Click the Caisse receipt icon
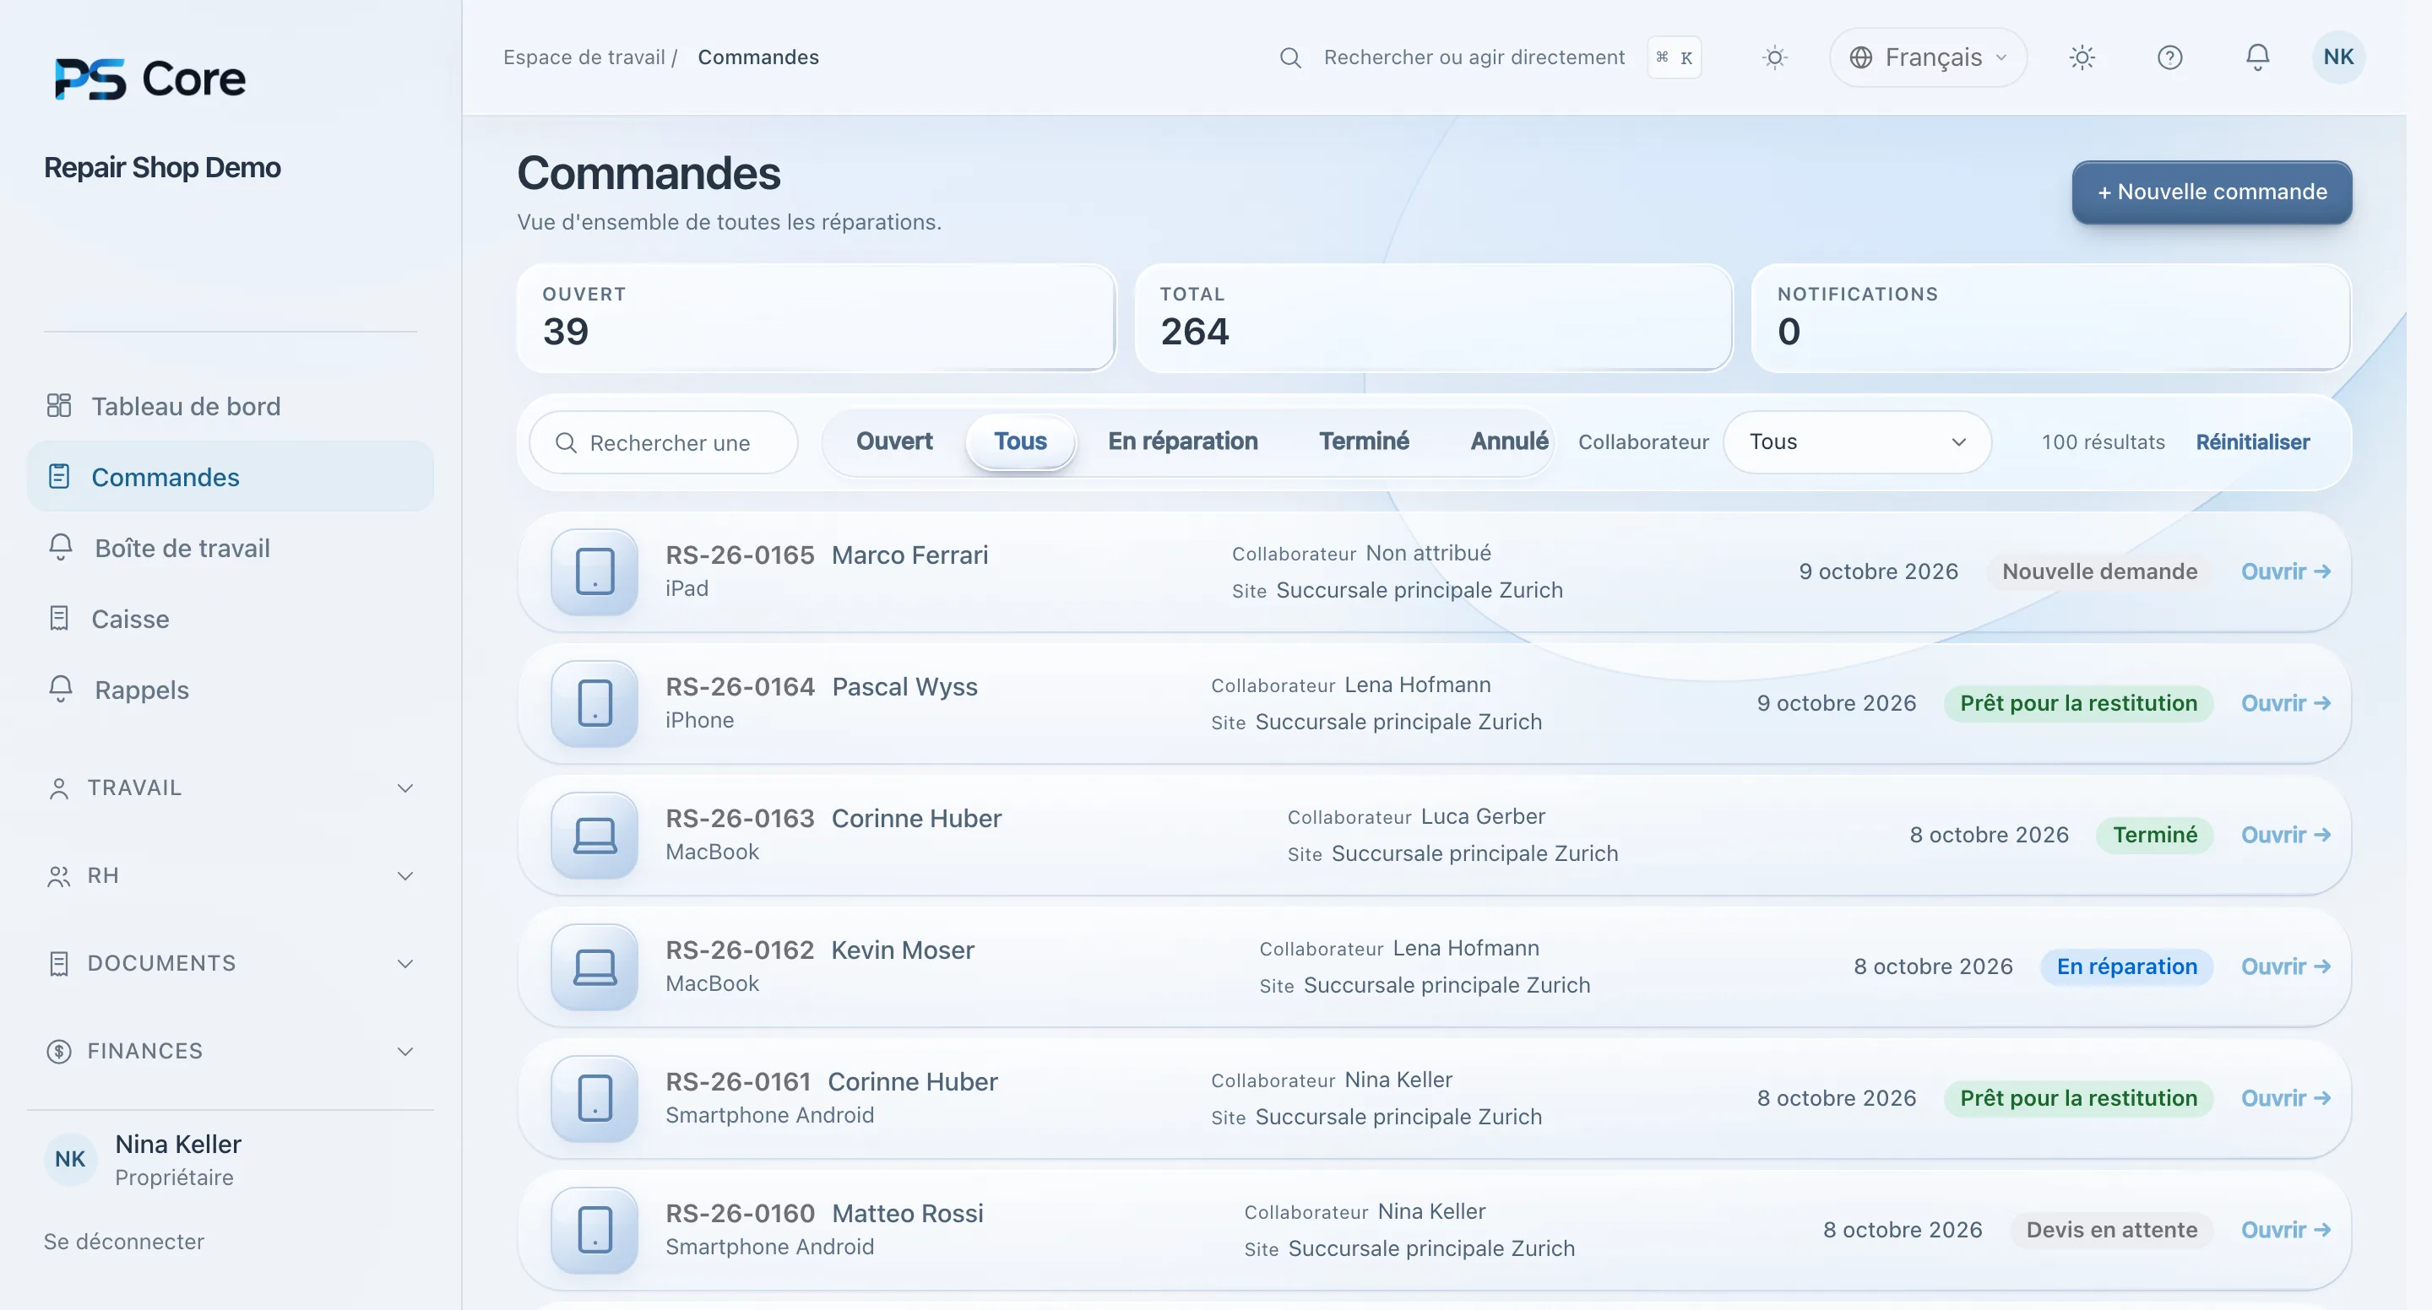 pyautogui.click(x=58, y=618)
